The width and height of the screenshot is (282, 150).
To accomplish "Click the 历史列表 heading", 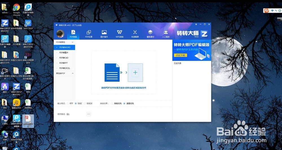I will pos(177,63).
